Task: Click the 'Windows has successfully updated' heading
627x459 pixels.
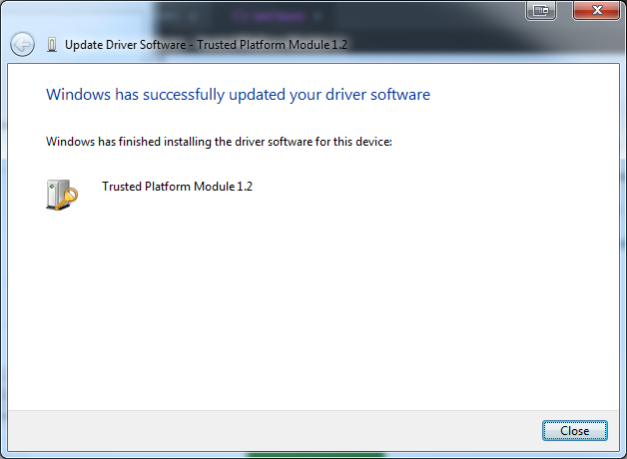Action: (238, 95)
